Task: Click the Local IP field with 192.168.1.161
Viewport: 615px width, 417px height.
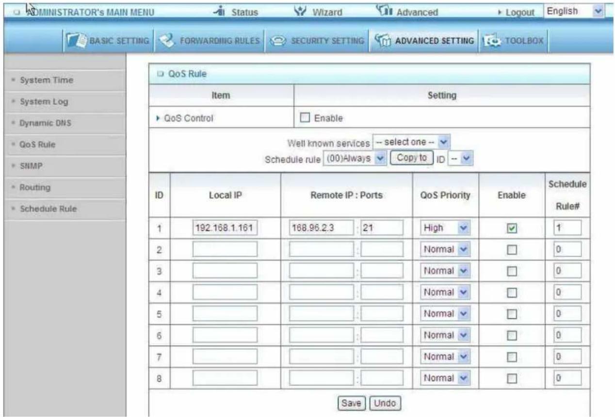Action: coord(225,228)
